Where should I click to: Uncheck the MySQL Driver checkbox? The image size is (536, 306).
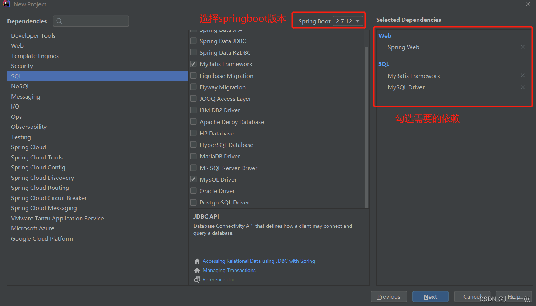pos(193,179)
